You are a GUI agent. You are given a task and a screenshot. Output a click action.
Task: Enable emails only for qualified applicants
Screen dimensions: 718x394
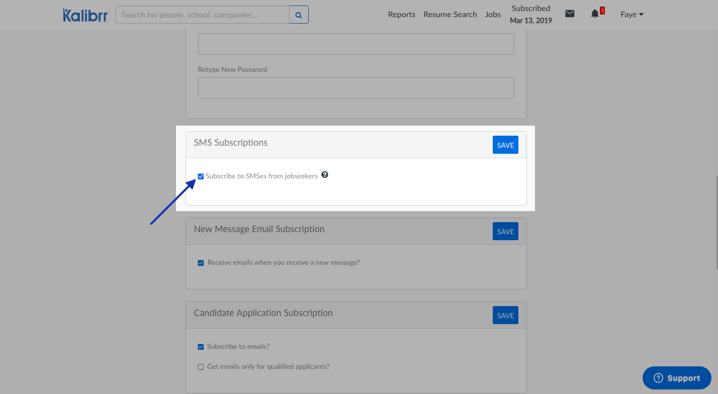(x=201, y=367)
